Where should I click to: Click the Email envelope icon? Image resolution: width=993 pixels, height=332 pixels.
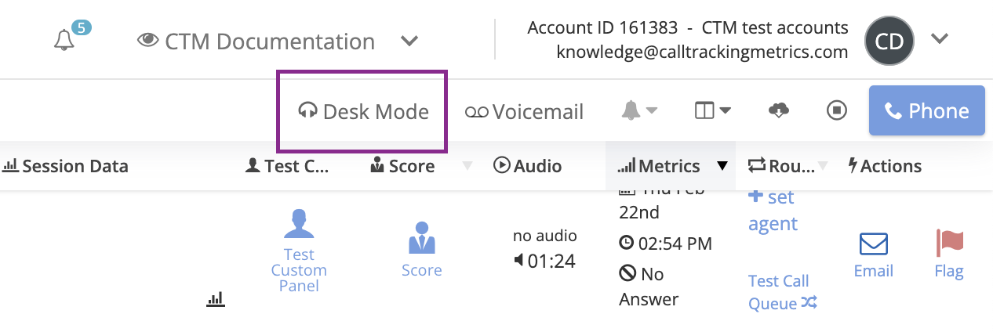pyautogui.click(x=873, y=245)
